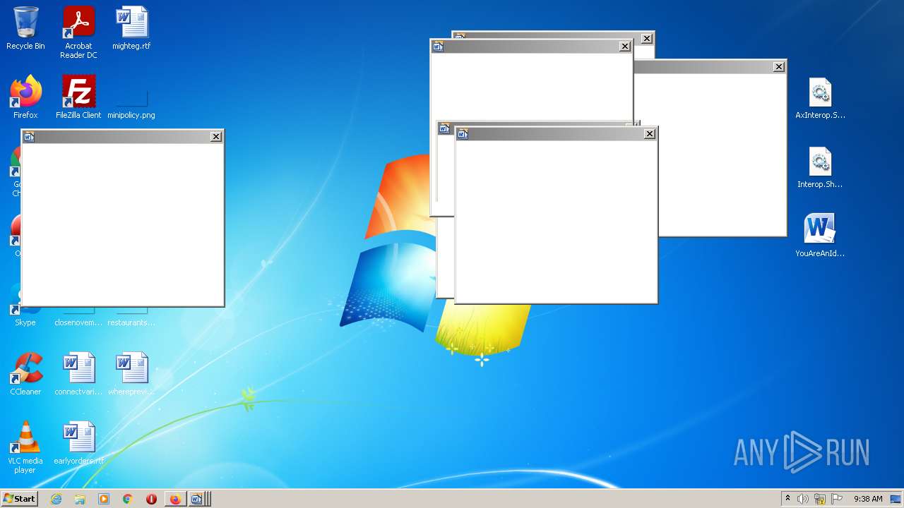Open the clock showing 9:38 AM
This screenshot has height=508, width=904.
click(x=868, y=499)
